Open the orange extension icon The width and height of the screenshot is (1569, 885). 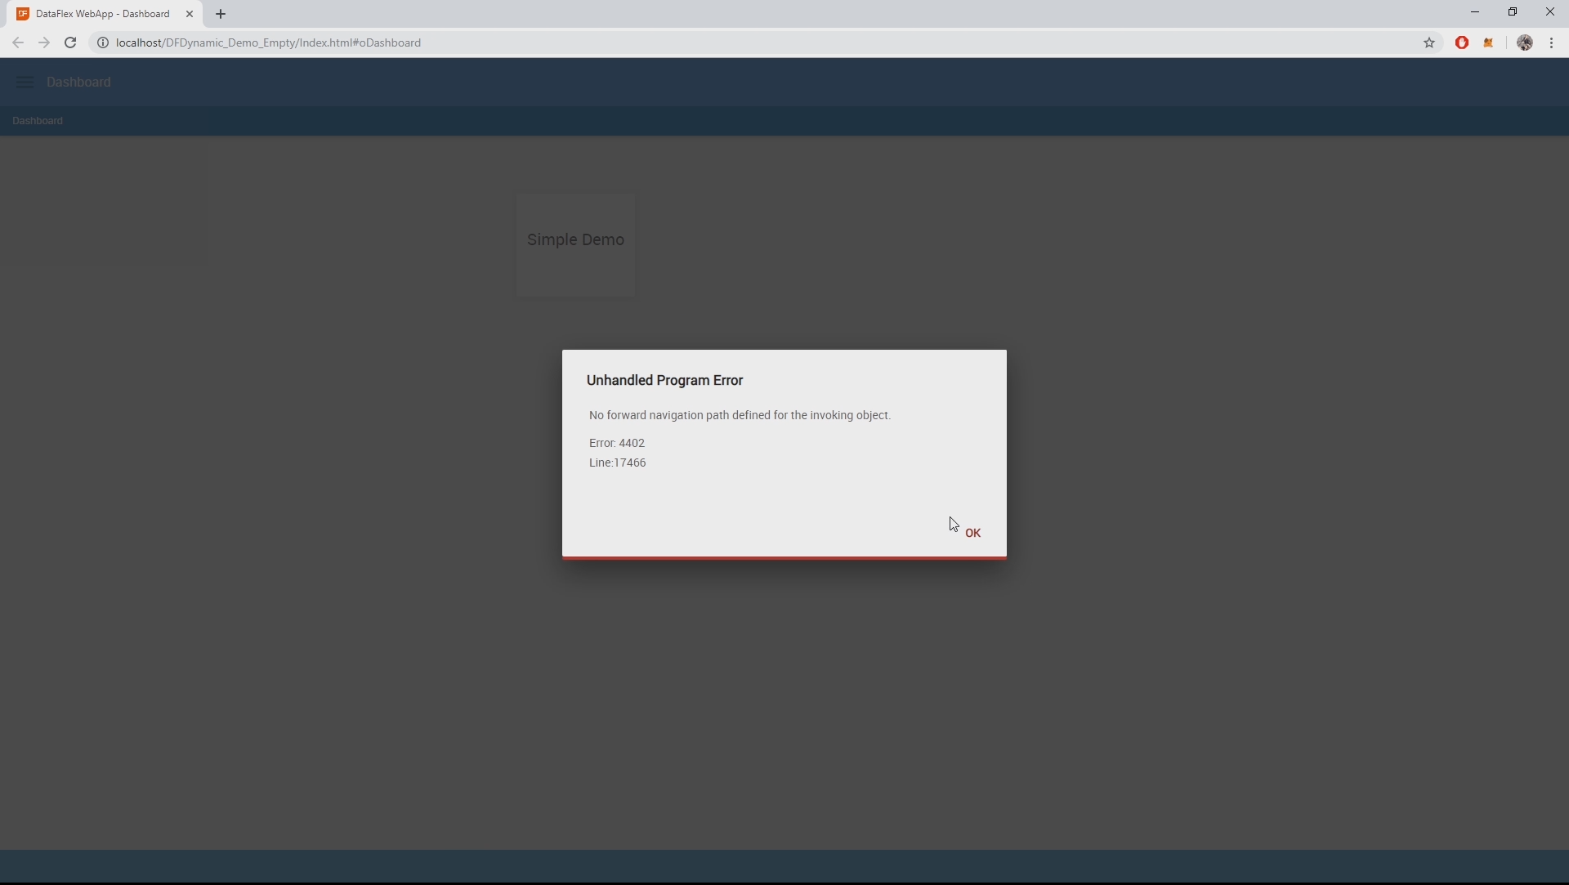coord(1488,42)
